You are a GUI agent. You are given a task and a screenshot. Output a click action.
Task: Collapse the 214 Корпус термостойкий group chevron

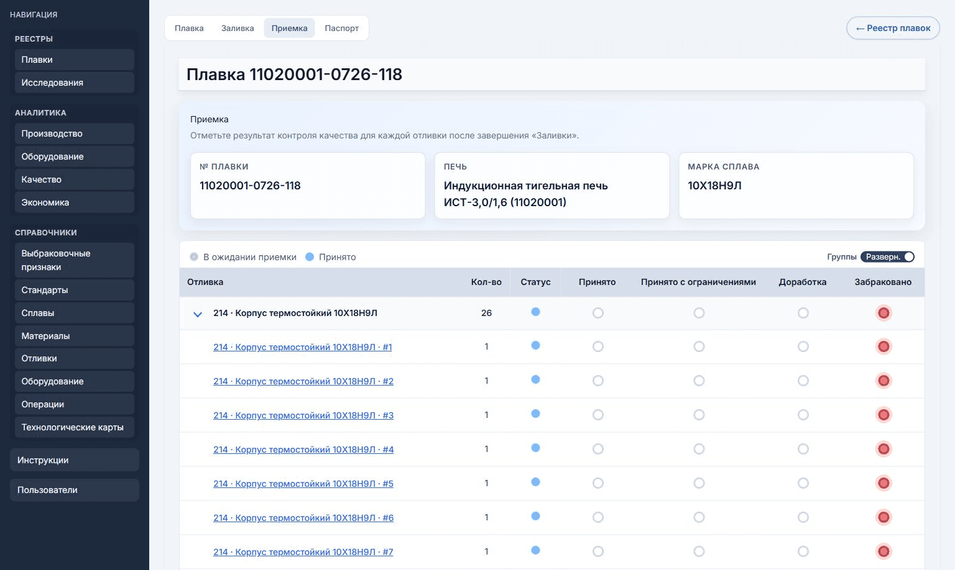[198, 314]
